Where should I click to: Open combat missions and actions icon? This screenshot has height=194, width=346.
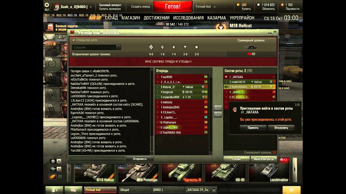point(50,27)
